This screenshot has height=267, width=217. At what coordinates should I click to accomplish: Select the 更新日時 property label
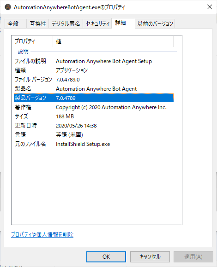coord(26,126)
